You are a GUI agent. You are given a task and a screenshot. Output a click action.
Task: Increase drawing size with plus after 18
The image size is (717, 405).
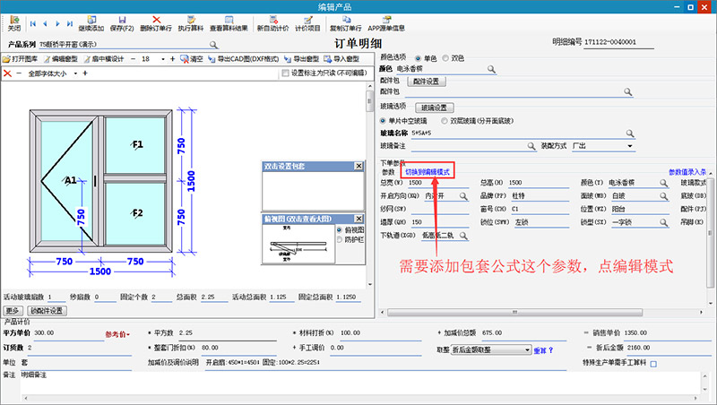pos(172,59)
